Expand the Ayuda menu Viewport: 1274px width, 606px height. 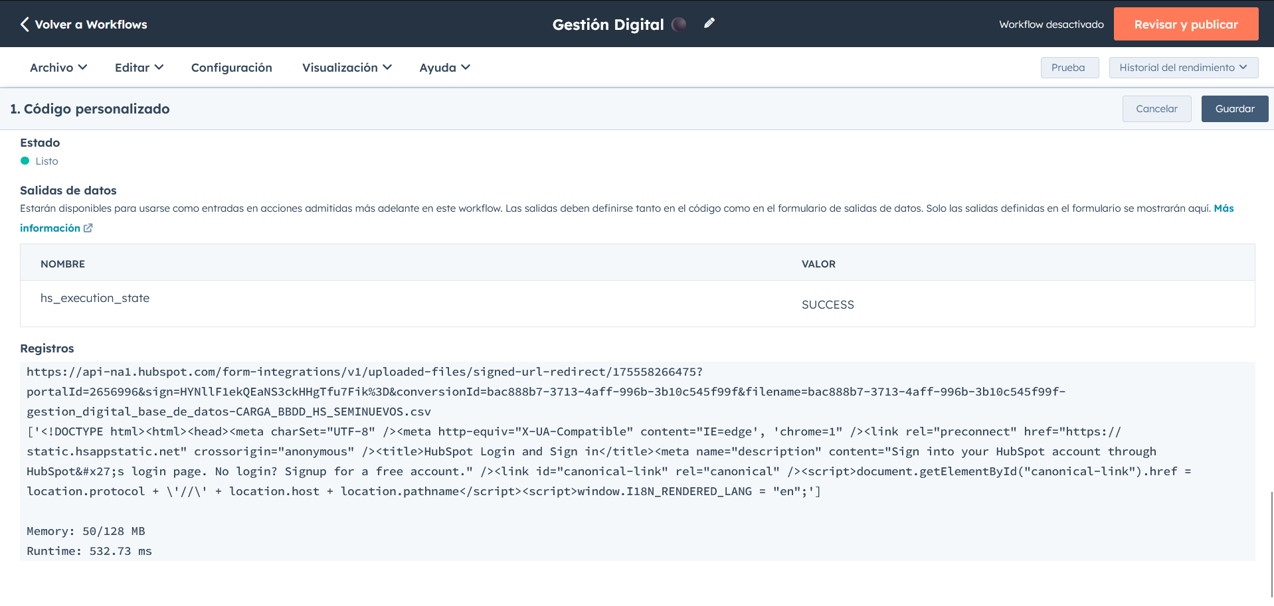coord(444,67)
